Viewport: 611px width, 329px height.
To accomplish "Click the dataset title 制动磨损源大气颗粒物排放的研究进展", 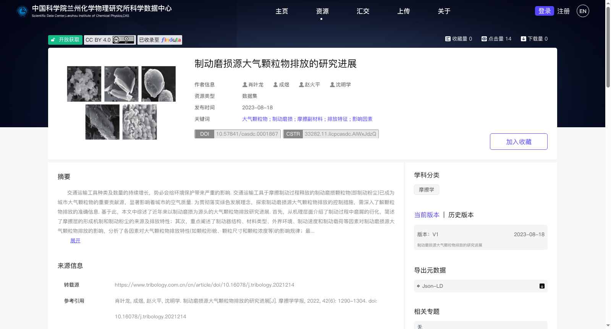I will tap(275, 64).
